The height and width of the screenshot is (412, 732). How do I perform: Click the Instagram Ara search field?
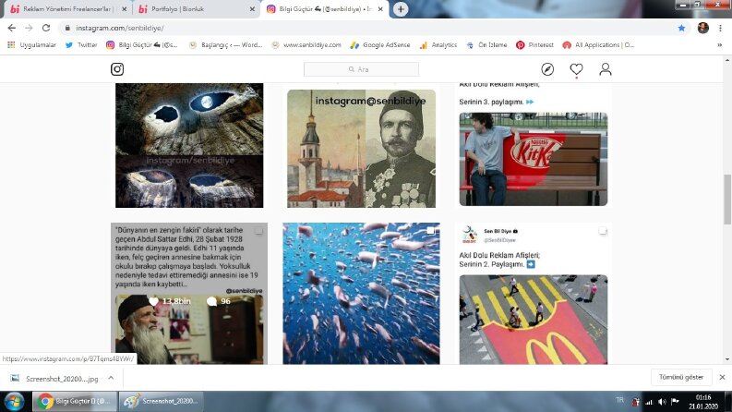tap(361, 69)
